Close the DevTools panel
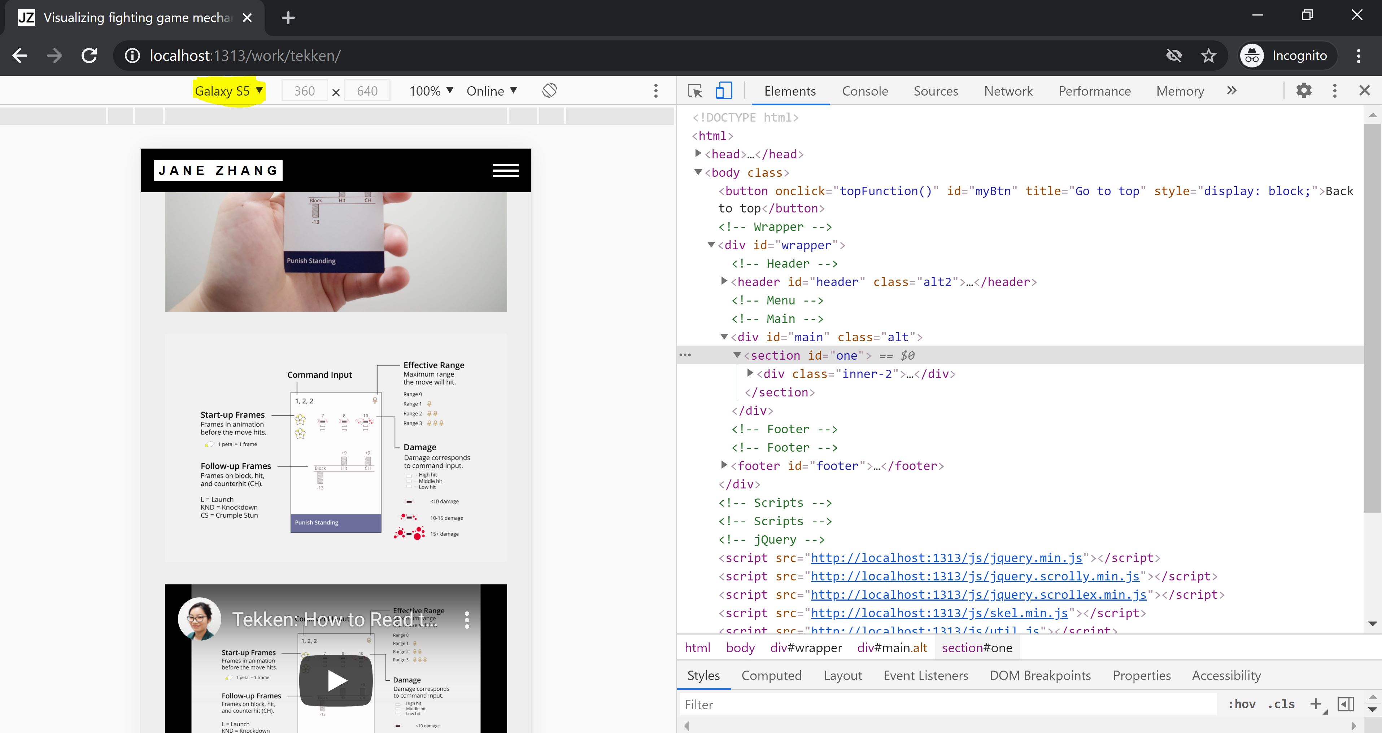Image resolution: width=1382 pixels, height=733 pixels. coord(1364,90)
